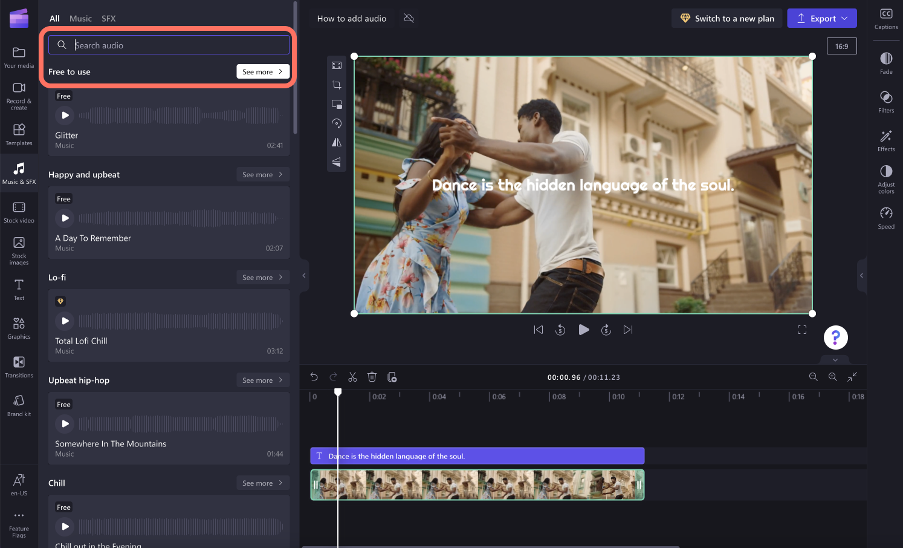Switch to the SFX tab

click(x=108, y=18)
